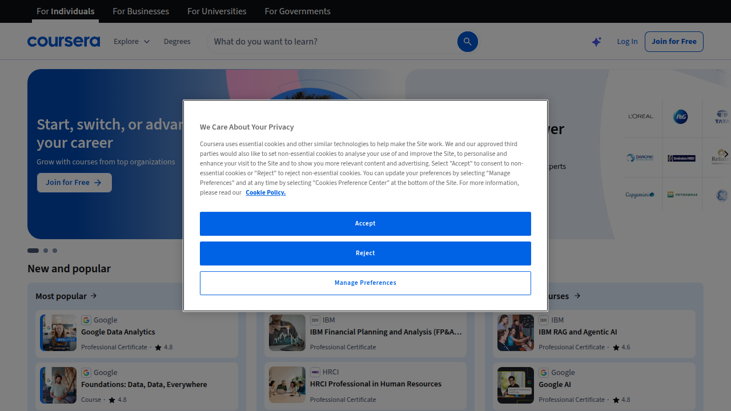Click the Log In link
731x411 pixels.
[x=627, y=42]
